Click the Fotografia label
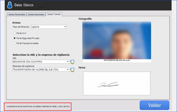Image resolution: width=177 pixels, height=112 pixels. [85, 19]
